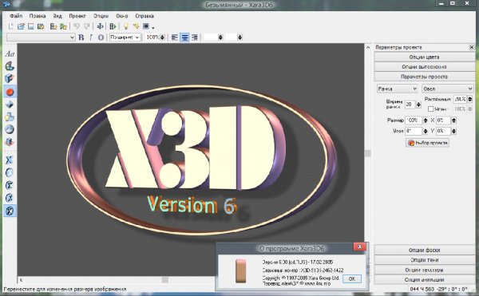479x296 pixels.
Task: Open the Файл menu
Action: coord(16,16)
